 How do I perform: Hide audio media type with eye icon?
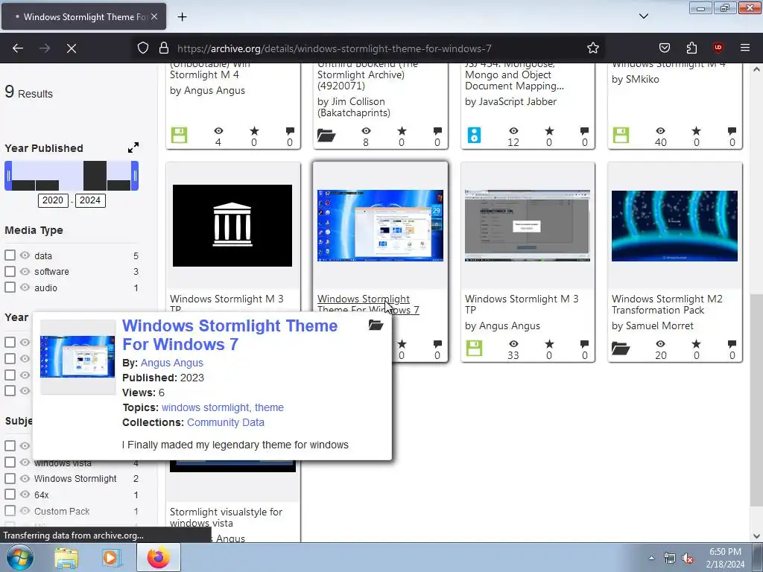(25, 287)
